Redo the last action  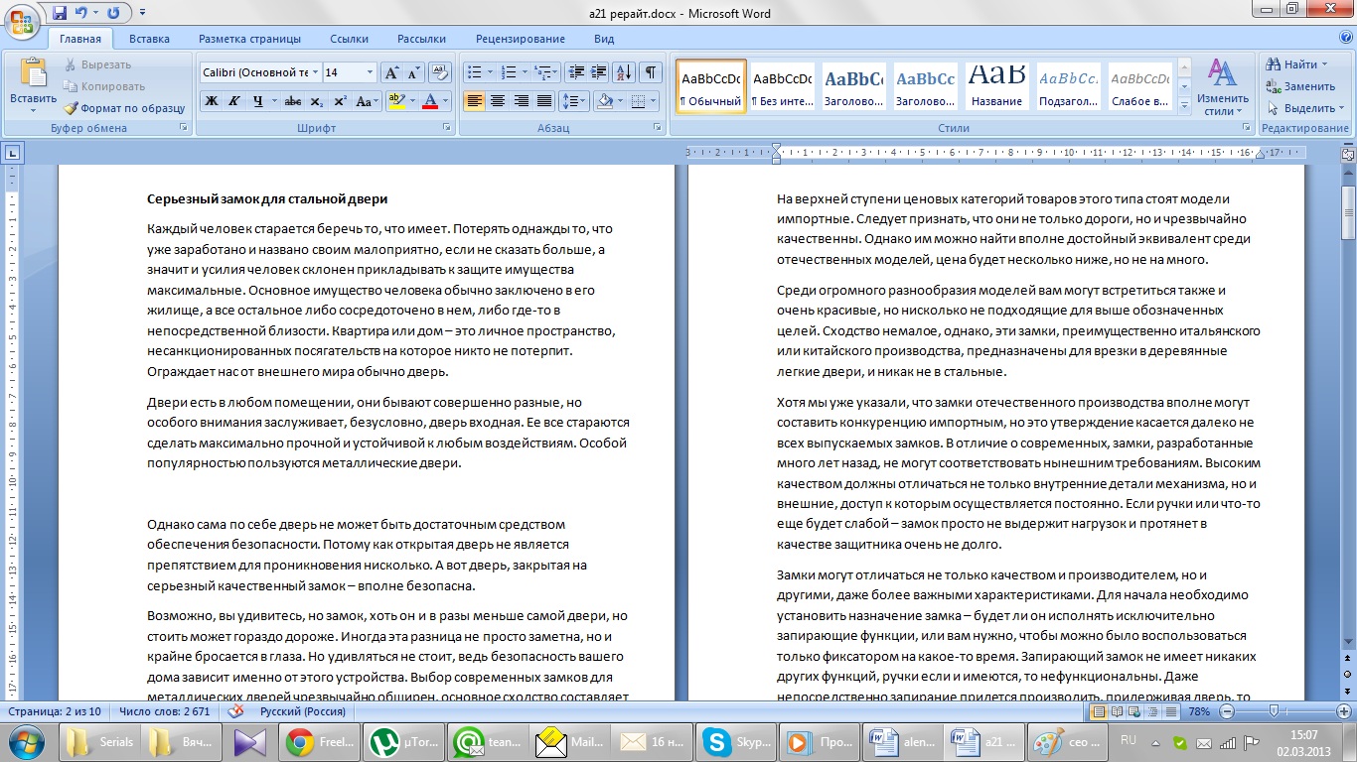(112, 13)
